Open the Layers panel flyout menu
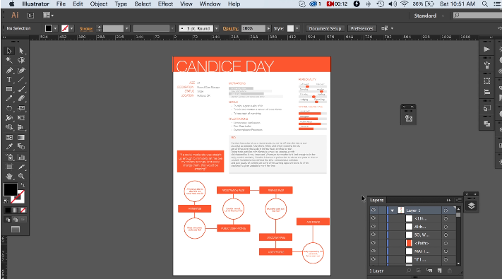Image resolution: width=502 pixels, height=279 pixels. coord(459,200)
